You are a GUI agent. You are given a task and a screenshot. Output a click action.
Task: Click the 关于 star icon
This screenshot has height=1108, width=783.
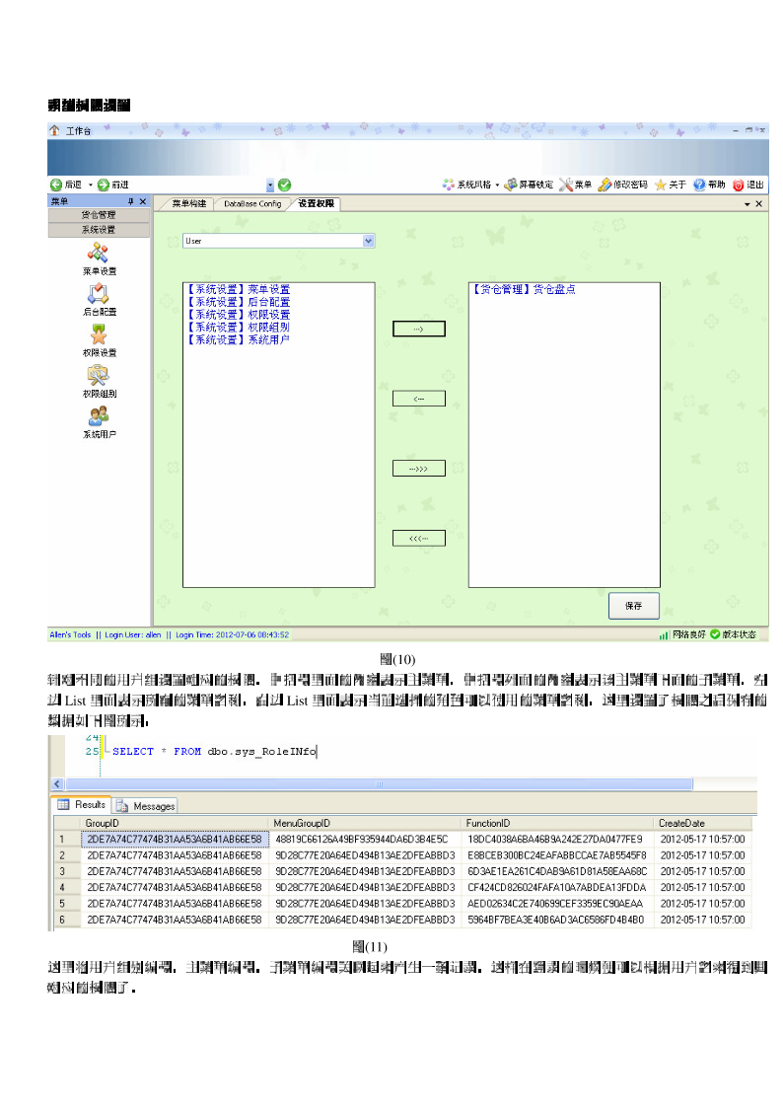point(660,185)
